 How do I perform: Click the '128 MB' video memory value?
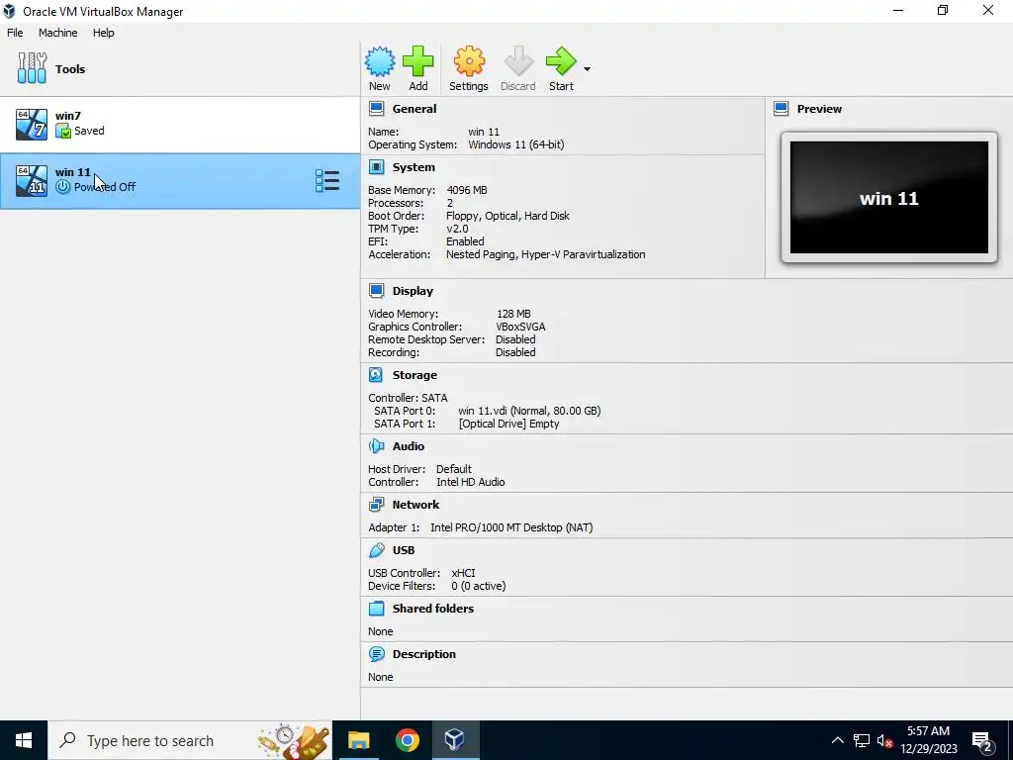click(x=513, y=314)
